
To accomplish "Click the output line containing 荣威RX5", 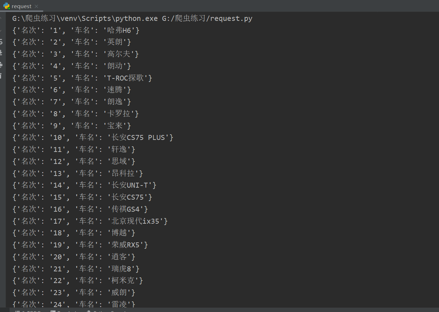I will point(80,245).
